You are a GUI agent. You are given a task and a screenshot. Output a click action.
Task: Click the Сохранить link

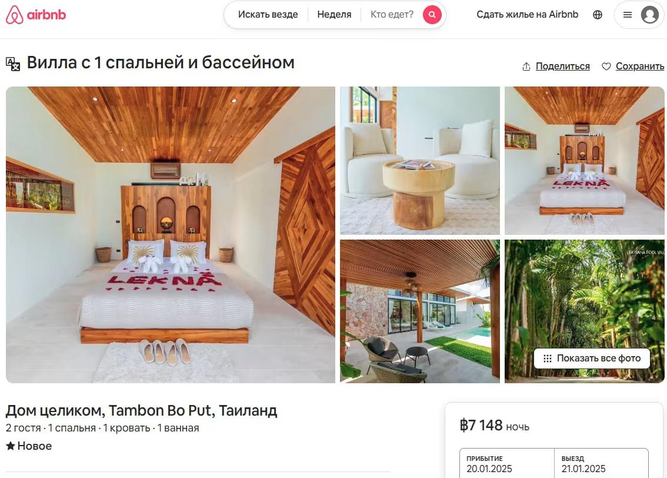click(640, 67)
